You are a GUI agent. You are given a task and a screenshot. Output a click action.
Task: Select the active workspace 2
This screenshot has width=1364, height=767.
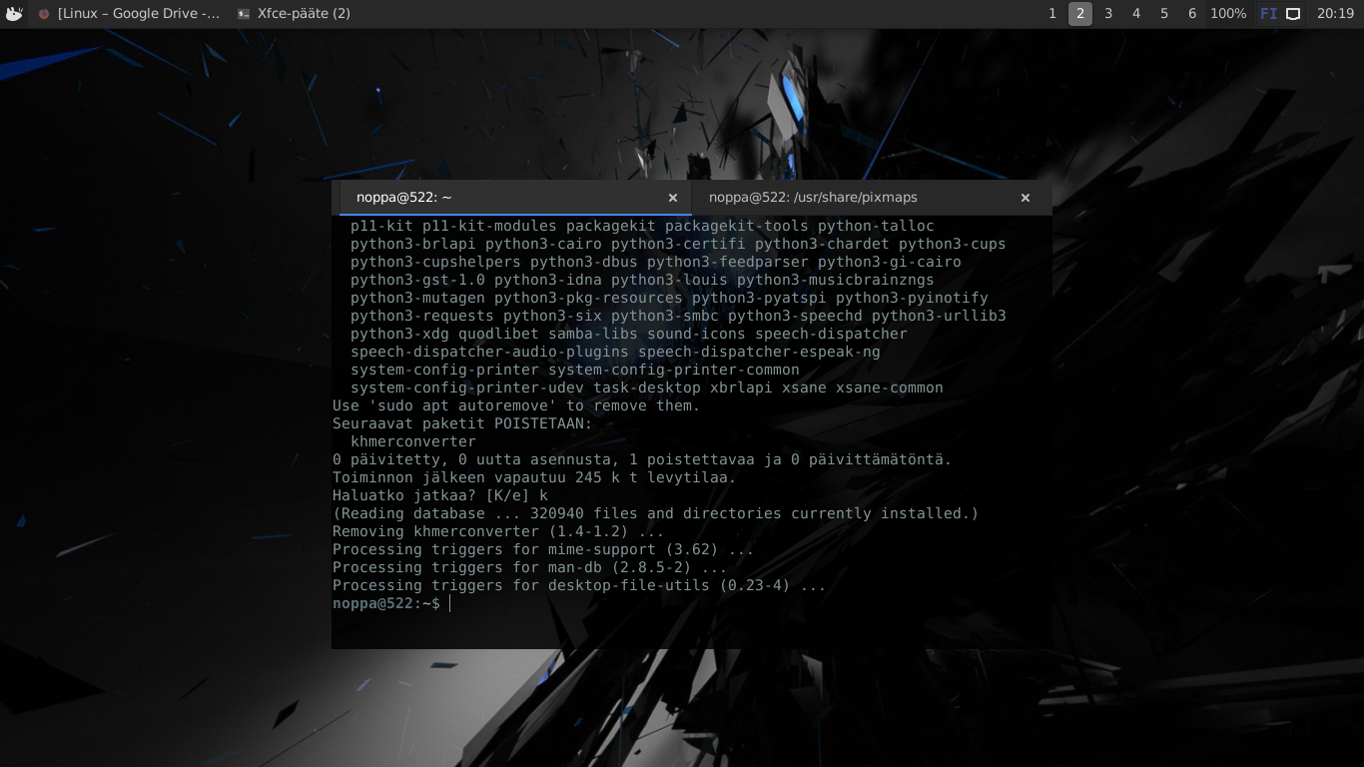[1079, 14]
